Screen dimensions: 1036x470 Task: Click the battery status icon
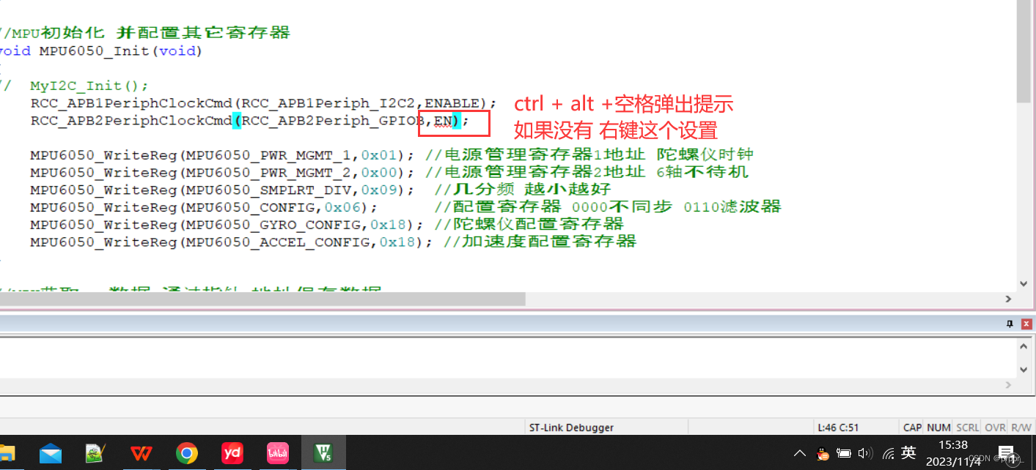tap(844, 452)
